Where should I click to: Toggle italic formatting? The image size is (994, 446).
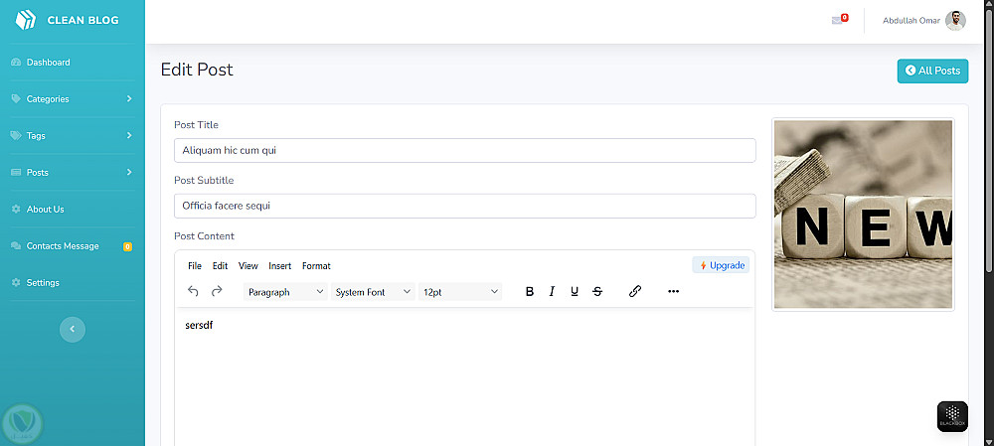pyautogui.click(x=552, y=291)
